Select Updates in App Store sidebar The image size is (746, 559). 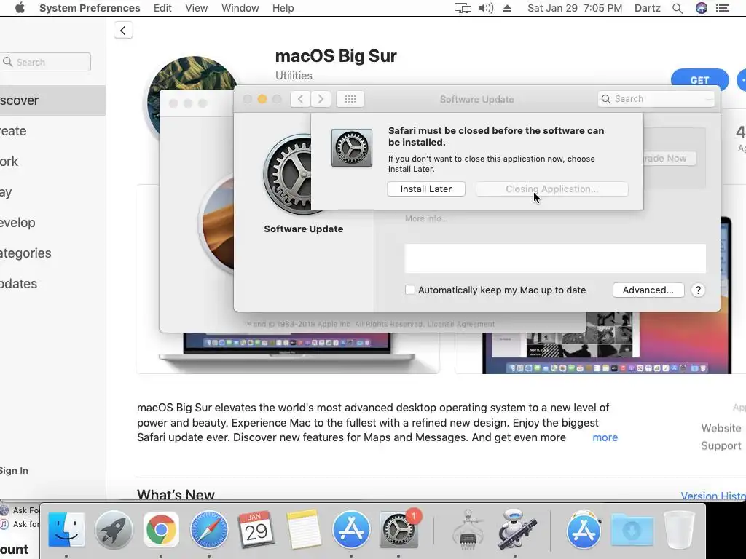(x=52, y=283)
